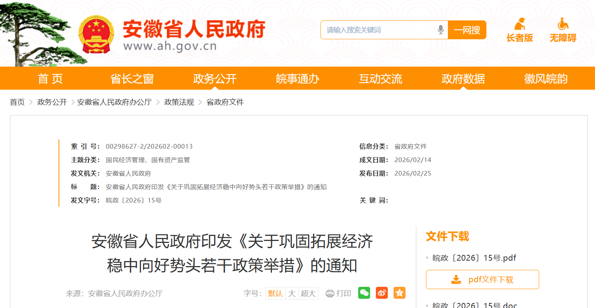
Task: Open the 政府数据 navigation tab
Action: pos(463,79)
